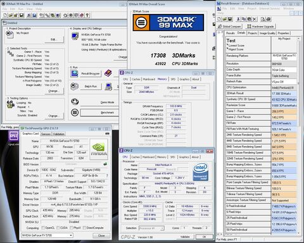Click the 3DMark 99 MAX score banner
Screen dimensions: 304x243
coord(168,22)
